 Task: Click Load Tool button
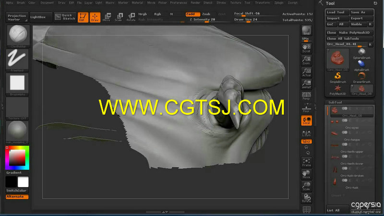tap(337, 12)
